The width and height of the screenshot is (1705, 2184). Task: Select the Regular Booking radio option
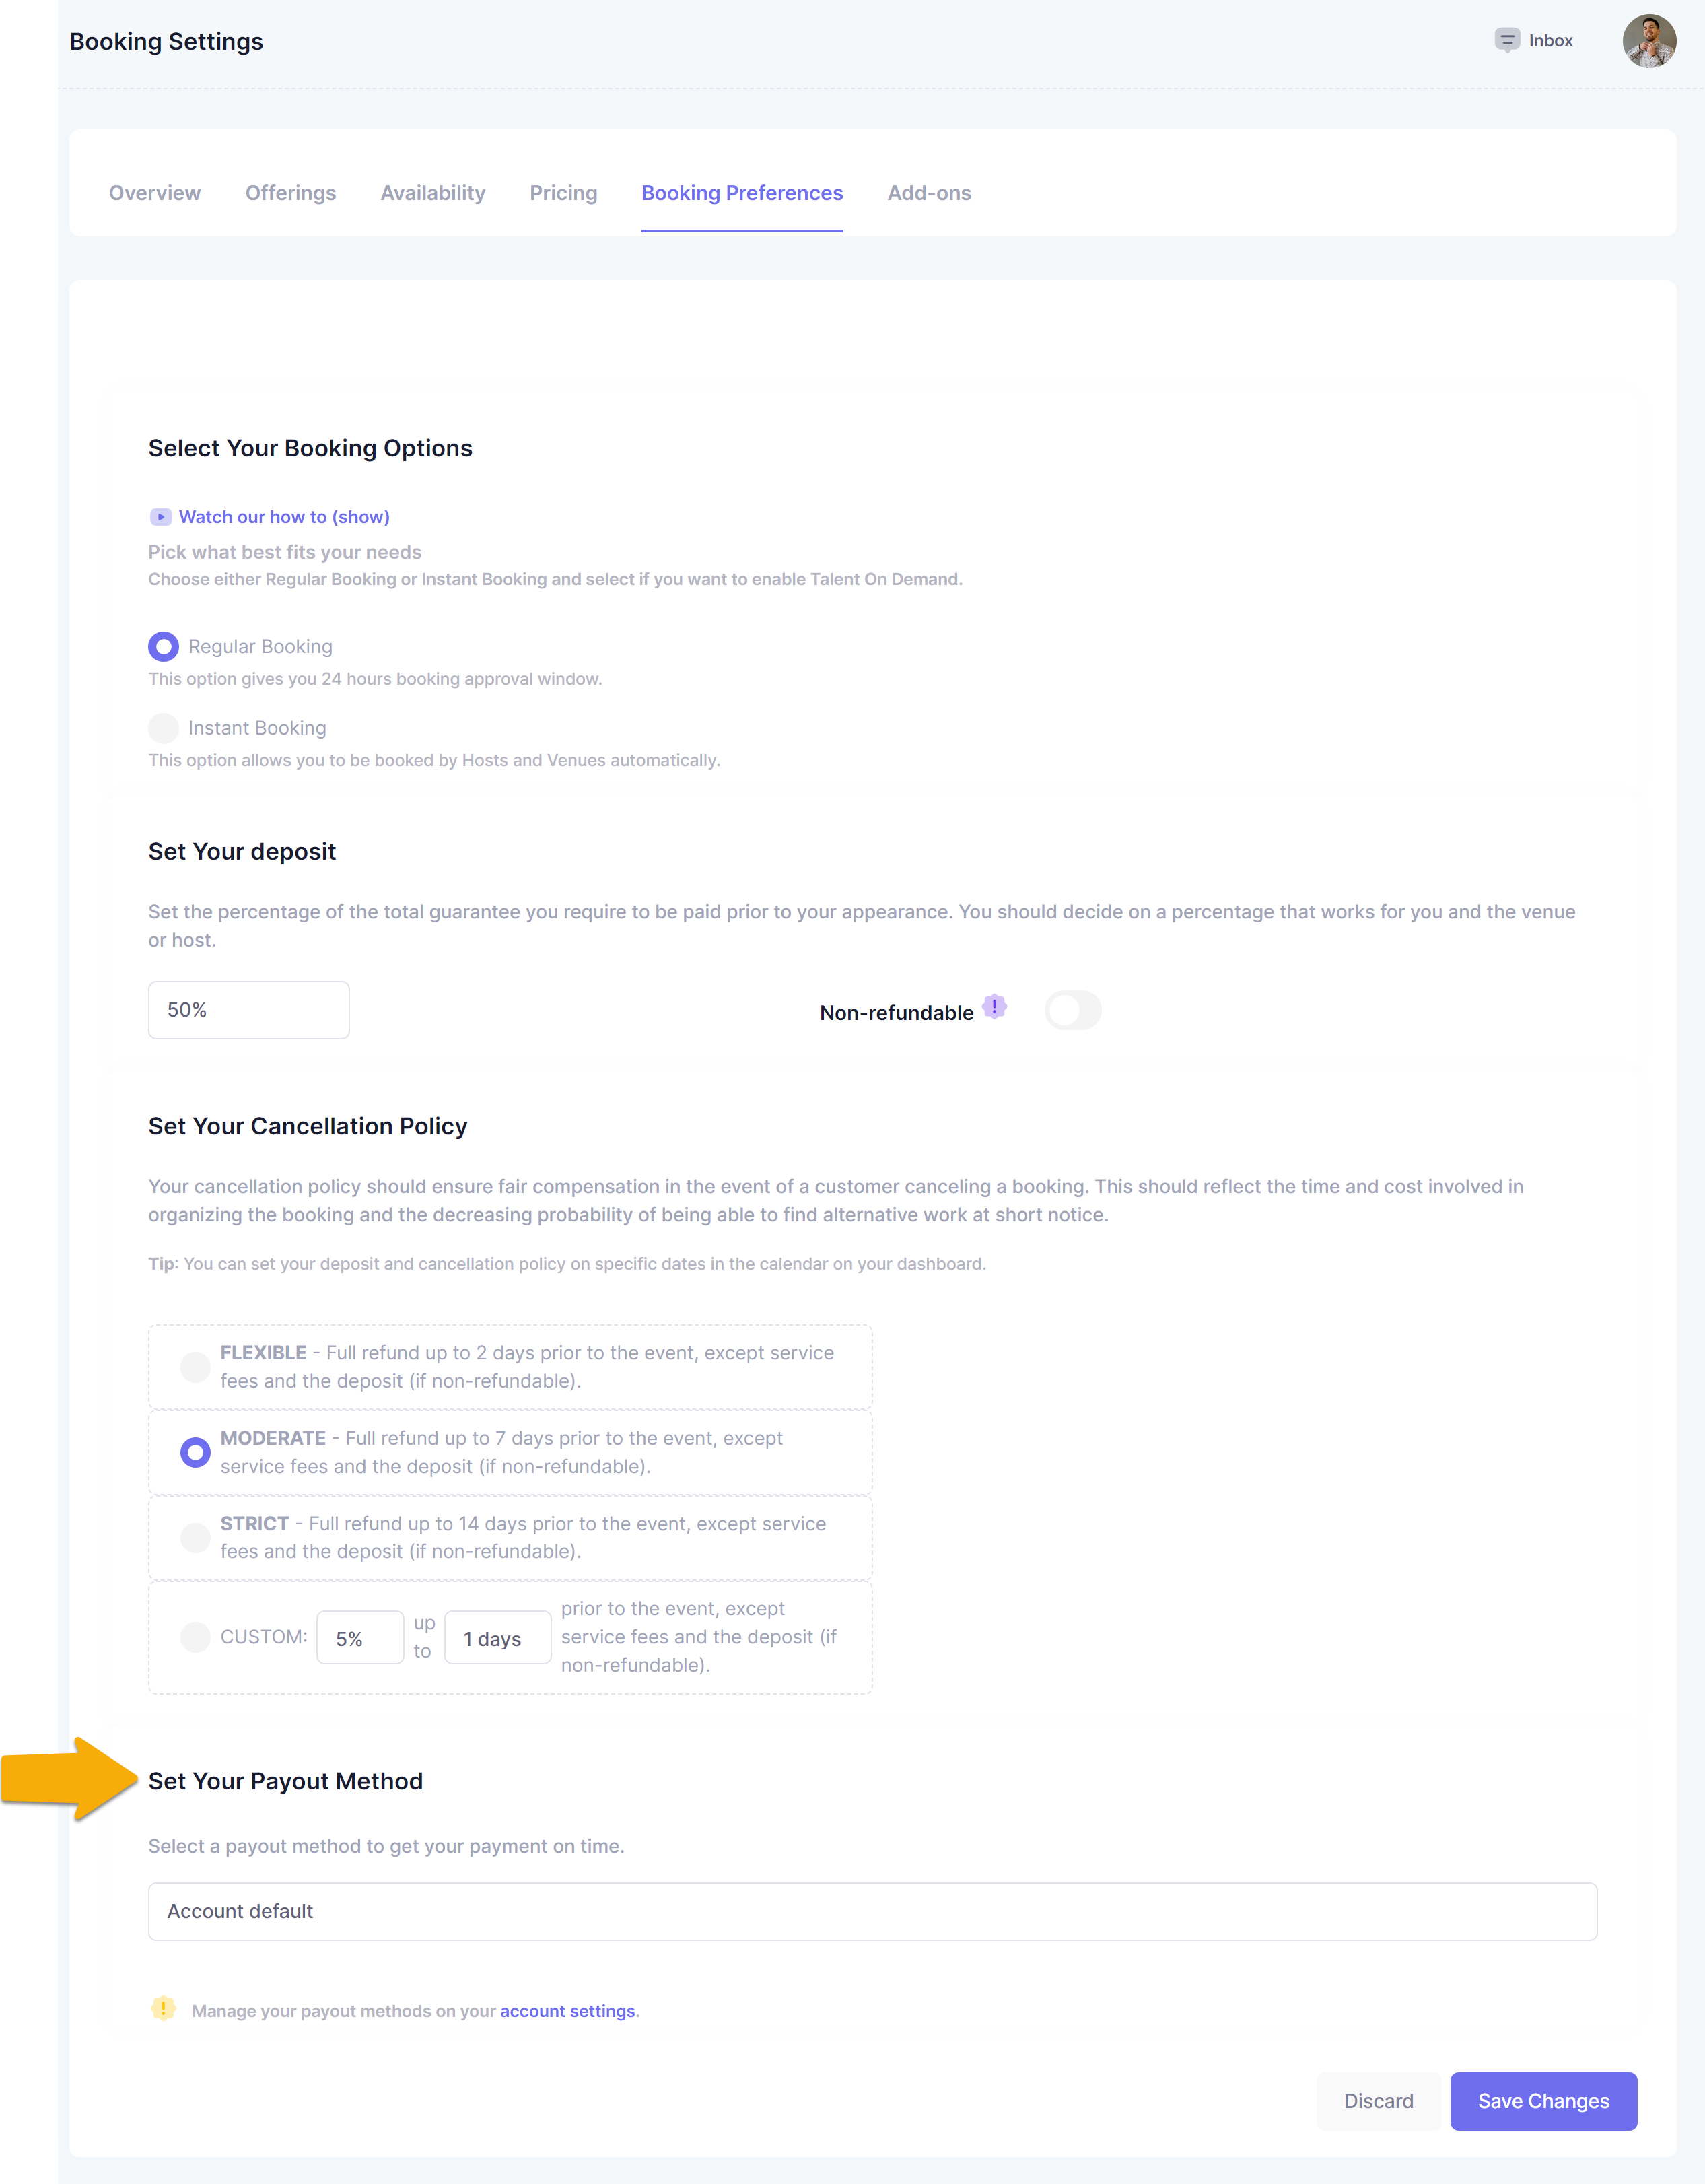pos(163,647)
